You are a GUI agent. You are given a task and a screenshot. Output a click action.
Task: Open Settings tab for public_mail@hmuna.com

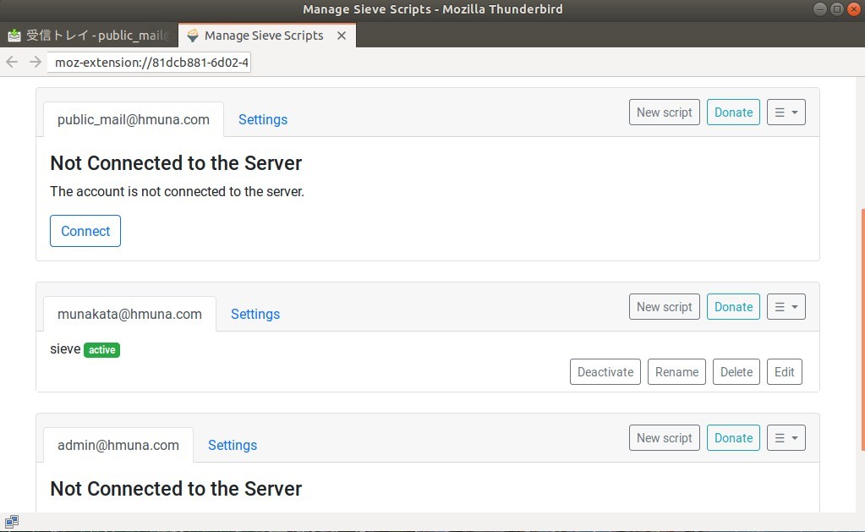tap(262, 119)
